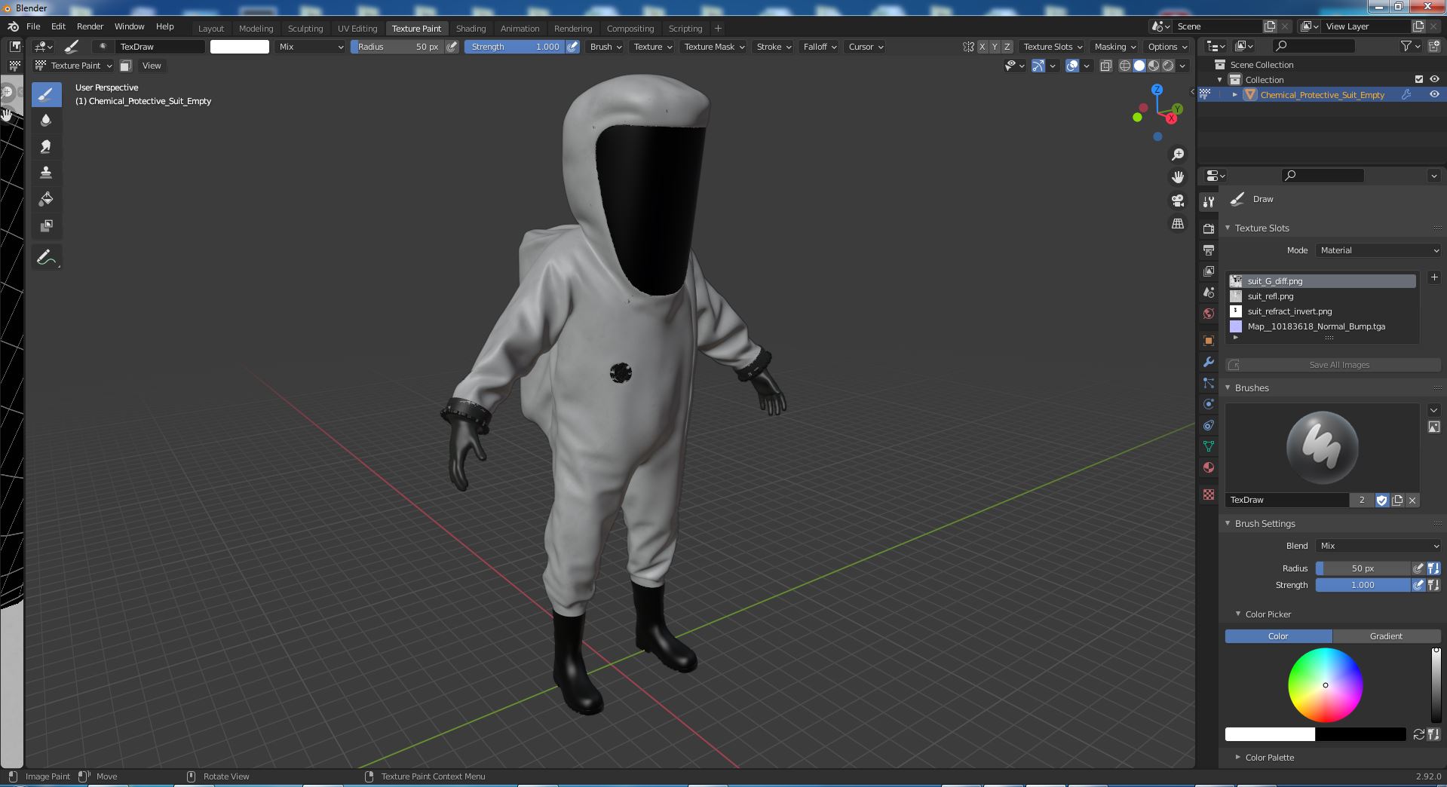Image resolution: width=1447 pixels, height=787 pixels.
Task: Open Render properties tab
Action: point(1209,228)
